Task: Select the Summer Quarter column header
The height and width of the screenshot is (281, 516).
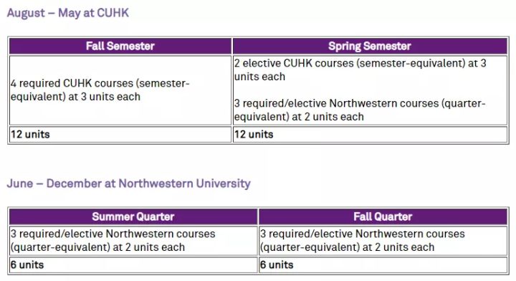Action: pos(133,216)
